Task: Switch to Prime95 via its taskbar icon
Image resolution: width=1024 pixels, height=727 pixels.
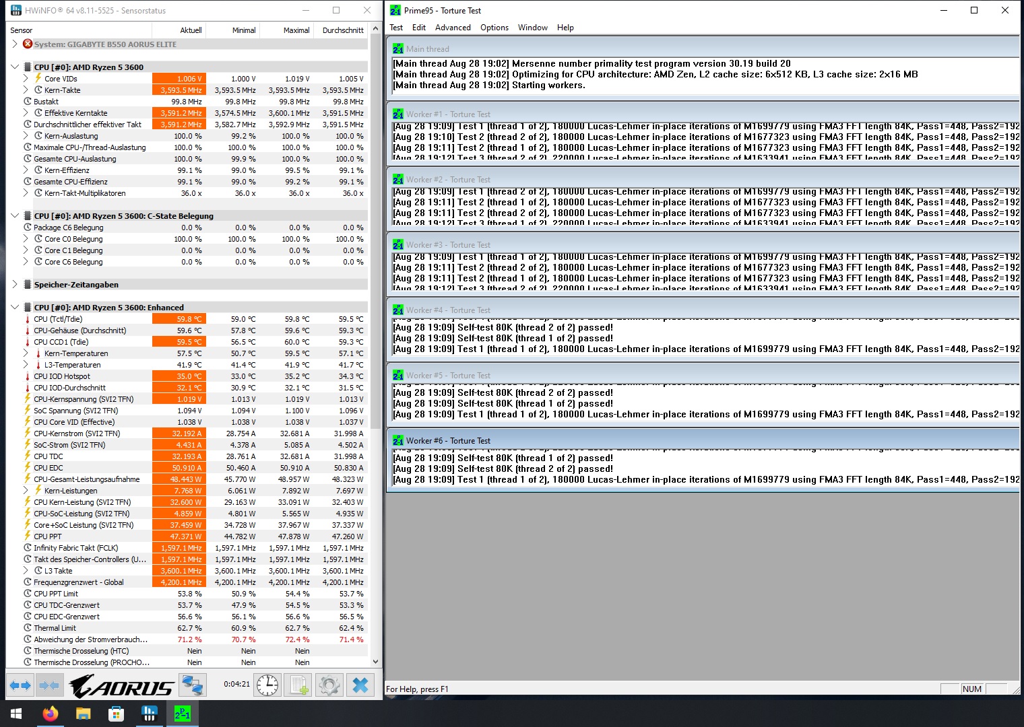Action: [182, 714]
